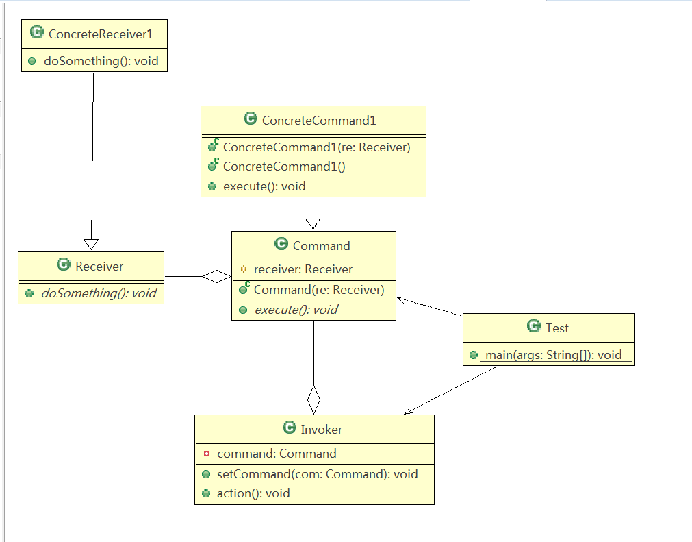The height and width of the screenshot is (542, 692).
Task: Click public icon of Receiver doSomething()
Action: pyautogui.click(x=29, y=293)
